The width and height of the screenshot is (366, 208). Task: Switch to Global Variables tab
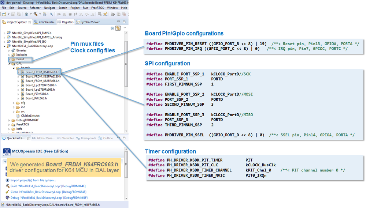[44, 138]
